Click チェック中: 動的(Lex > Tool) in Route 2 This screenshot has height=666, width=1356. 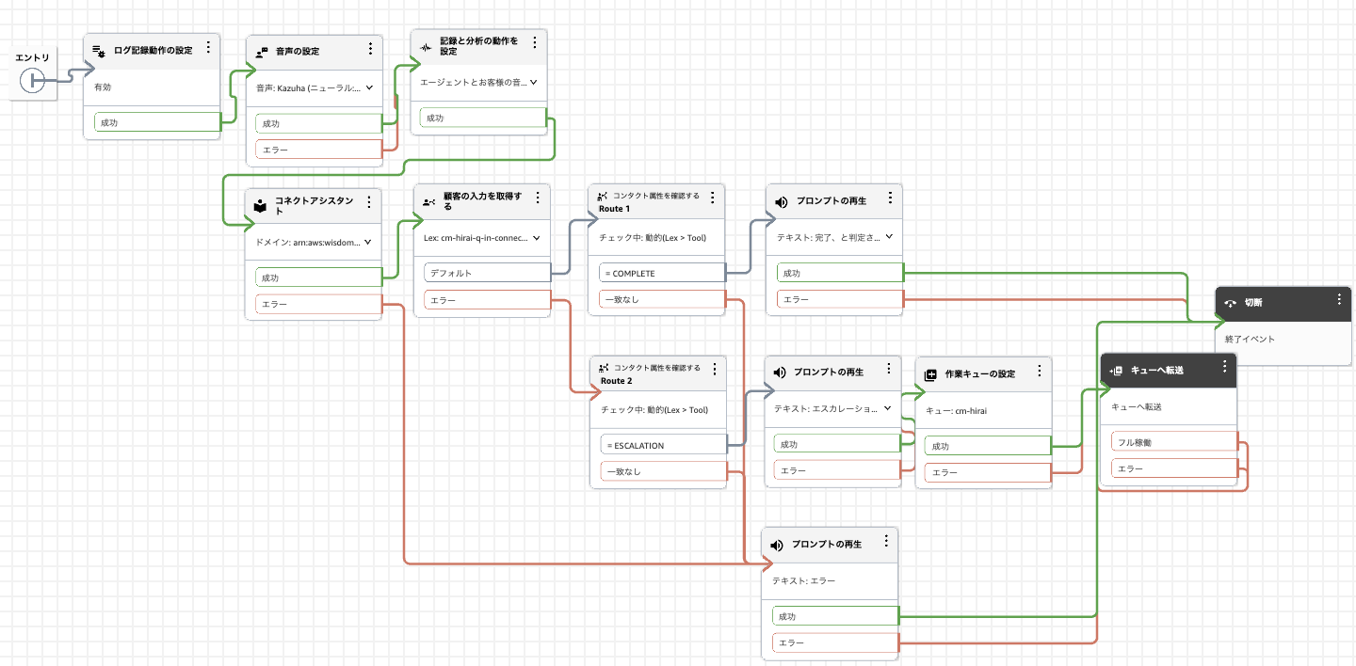coord(654,409)
